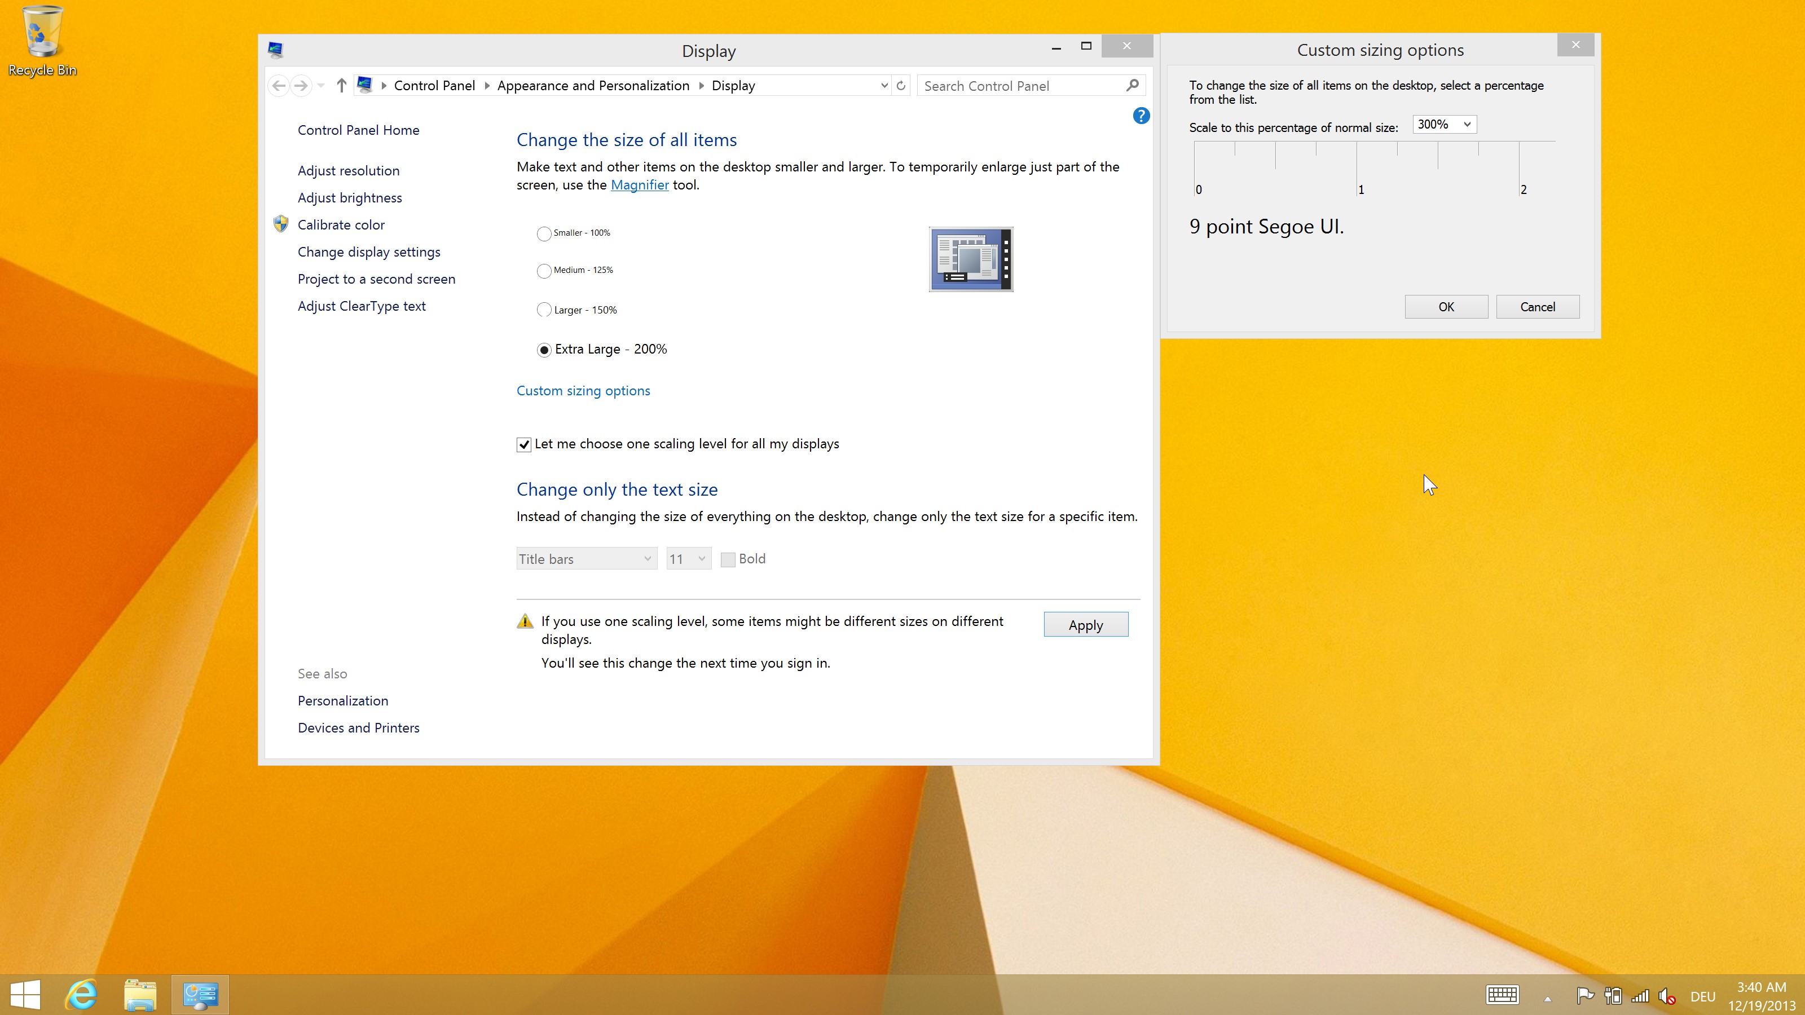Open Help with the blue question icon
This screenshot has width=1805, height=1015.
tap(1141, 116)
